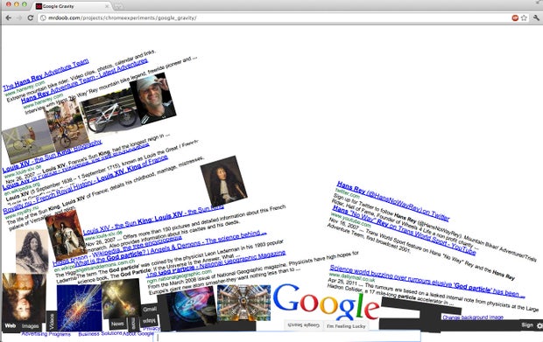Select the Images nav item
The height and width of the screenshot is (342, 543).
click(30, 326)
